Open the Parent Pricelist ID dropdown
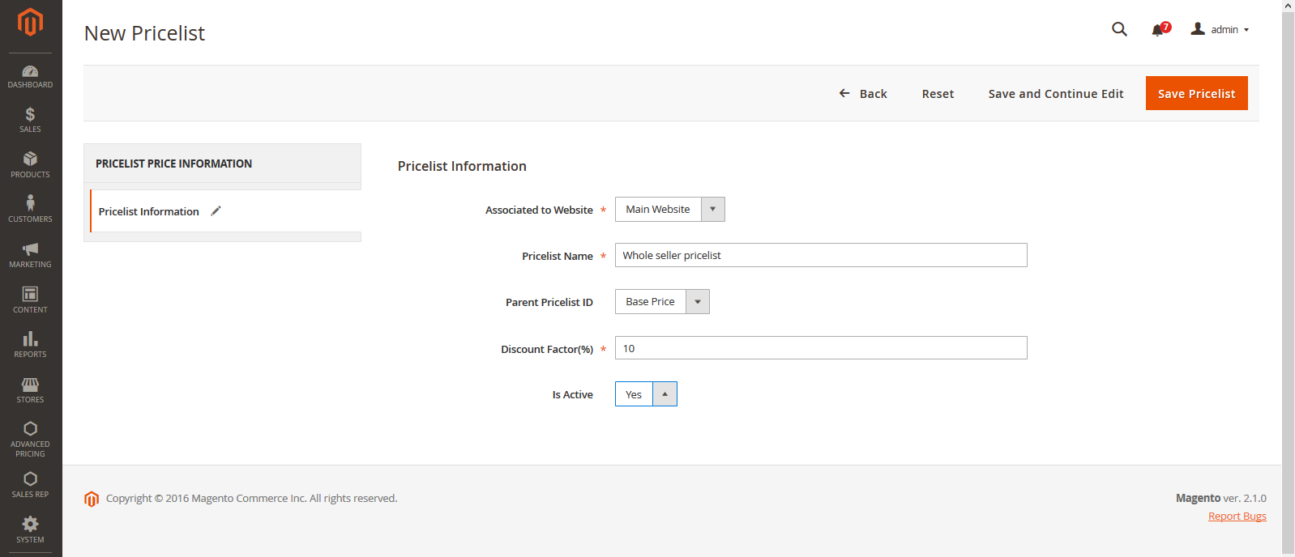This screenshot has height=557, width=1295. (662, 302)
